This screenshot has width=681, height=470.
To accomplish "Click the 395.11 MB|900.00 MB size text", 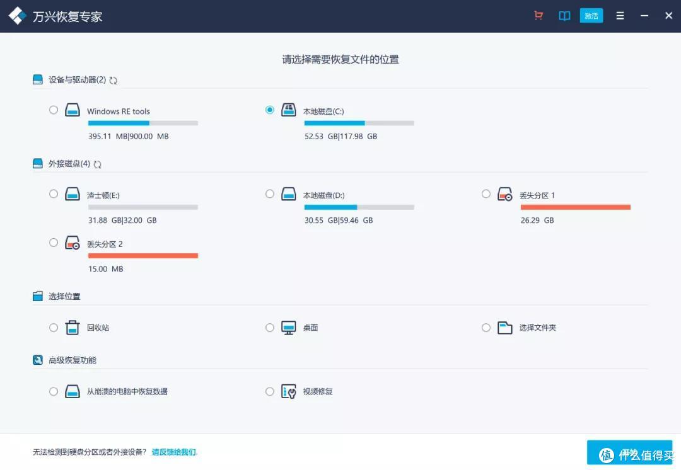I will (129, 136).
